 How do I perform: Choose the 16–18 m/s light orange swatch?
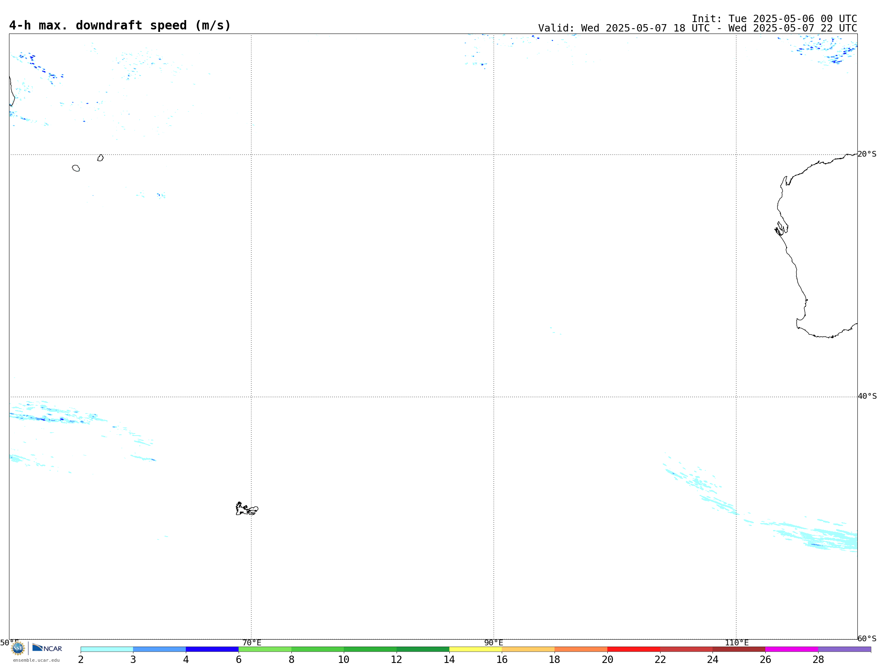coord(528,649)
